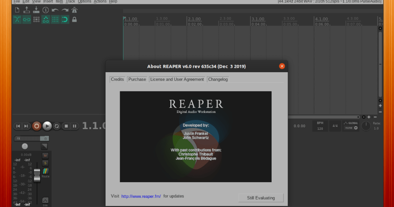Viewport: 394px width, 207px height.
Task: Stop playback with the Stop button
Action: point(66,126)
